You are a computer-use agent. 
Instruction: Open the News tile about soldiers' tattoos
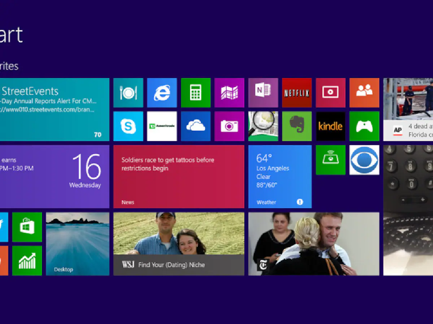coord(179,176)
